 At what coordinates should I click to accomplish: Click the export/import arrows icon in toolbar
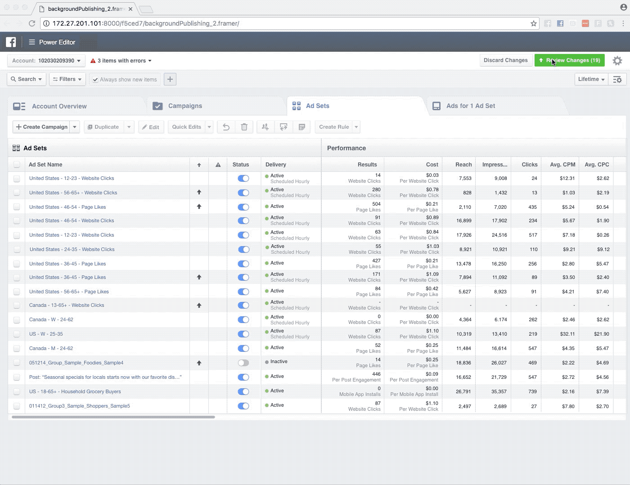283,127
